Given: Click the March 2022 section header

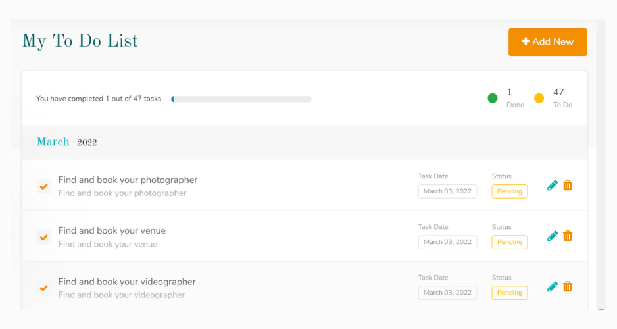Looking at the screenshot, I should [x=304, y=142].
